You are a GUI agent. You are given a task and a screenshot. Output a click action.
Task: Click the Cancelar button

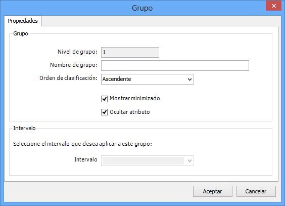(x=256, y=191)
